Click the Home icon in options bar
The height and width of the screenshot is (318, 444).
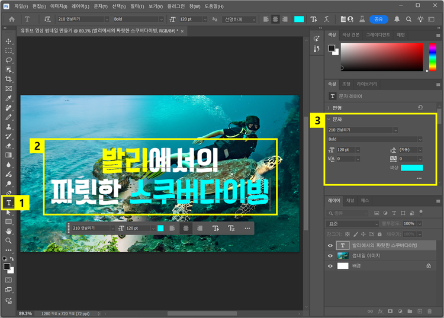12,20
